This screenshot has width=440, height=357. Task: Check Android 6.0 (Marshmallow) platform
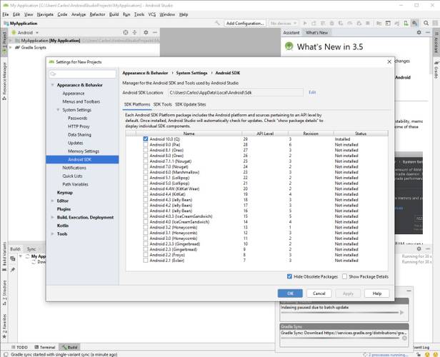[x=146, y=172]
